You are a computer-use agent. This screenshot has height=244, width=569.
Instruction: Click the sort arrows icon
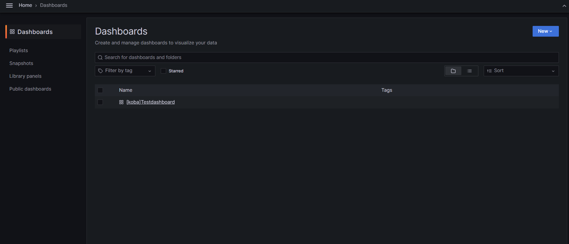click(x=489, y=71)
